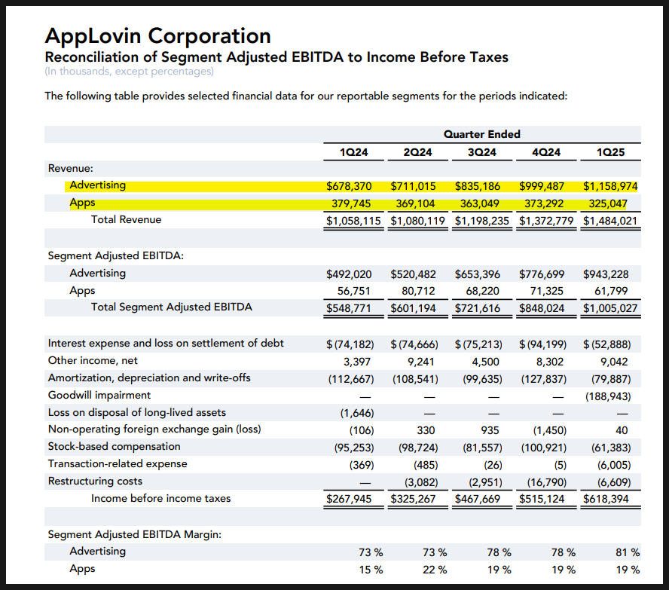Select Advertising EBITDA value '$943,228'
The image size is (669, 590).
(606, 274)
